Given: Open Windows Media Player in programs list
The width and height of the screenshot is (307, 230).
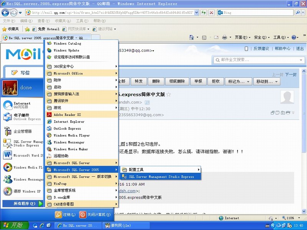Looking at the screenshot, I should (x=71, y=135).
